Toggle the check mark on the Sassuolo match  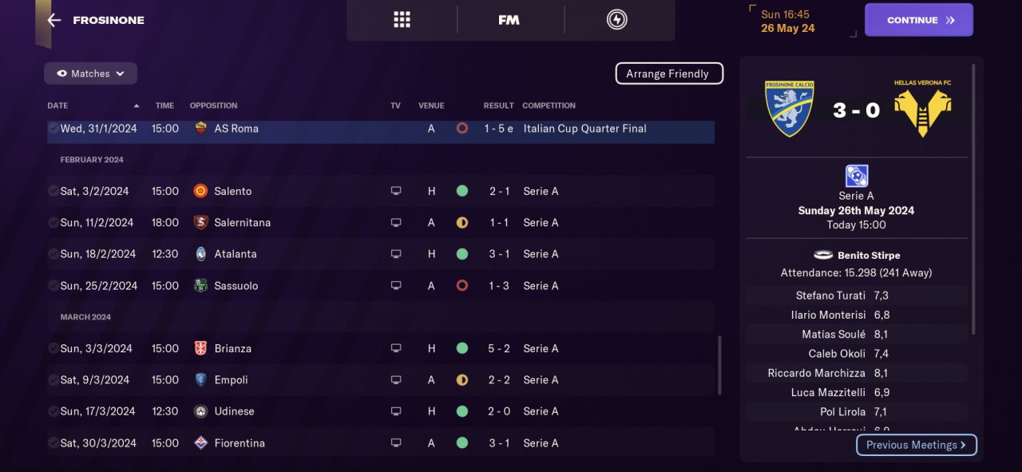pos(53,286)
